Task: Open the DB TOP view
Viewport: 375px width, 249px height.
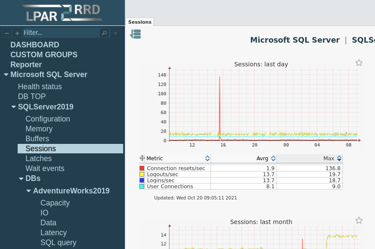Action: [31, 96]
